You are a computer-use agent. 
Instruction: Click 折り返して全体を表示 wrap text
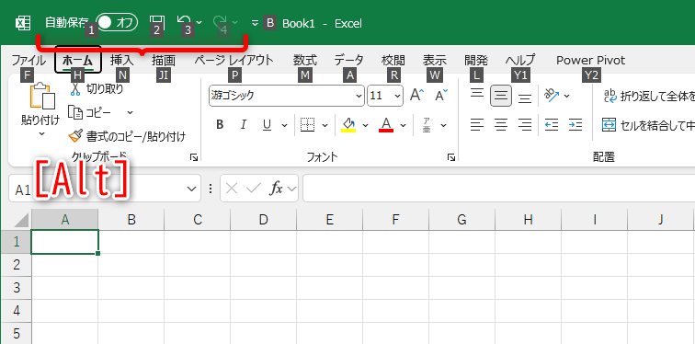point(648,96)
